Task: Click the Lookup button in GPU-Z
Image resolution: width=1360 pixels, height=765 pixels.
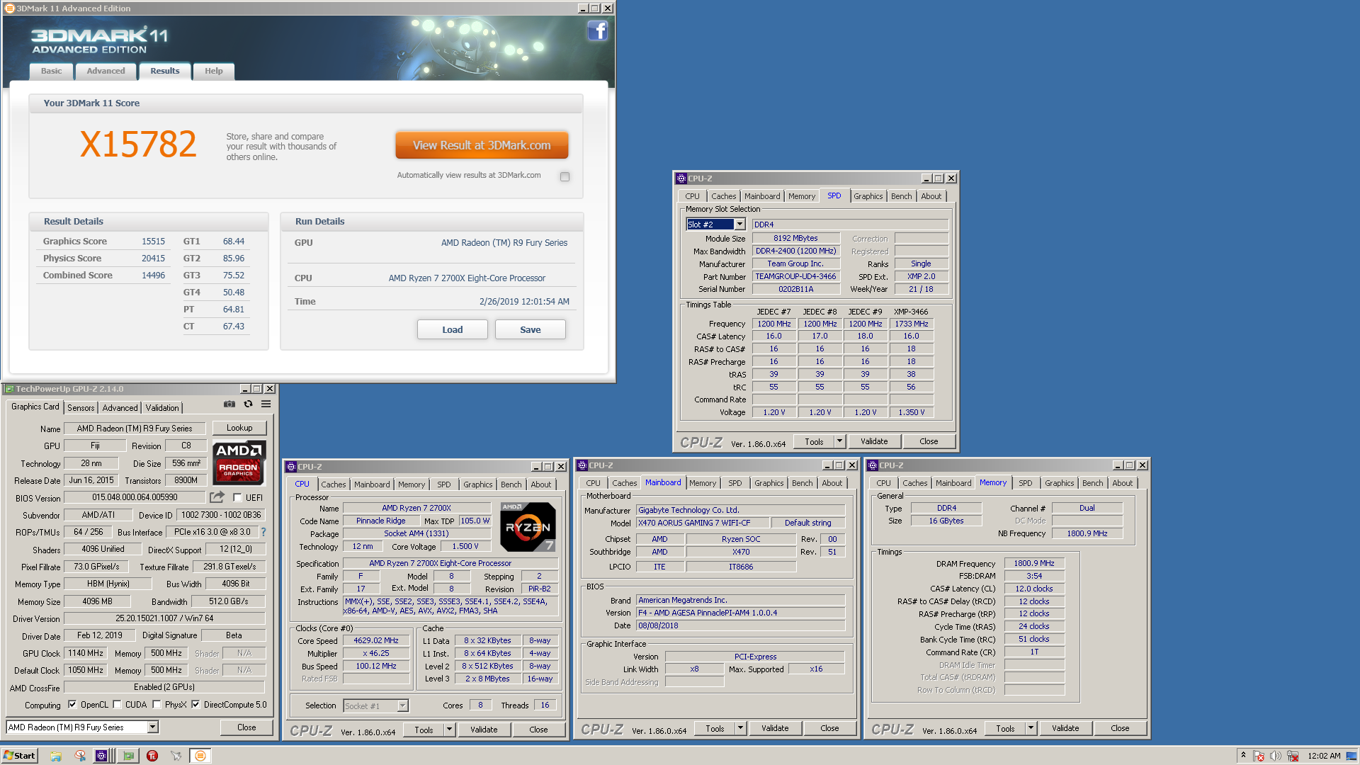Action: point(239,428)
